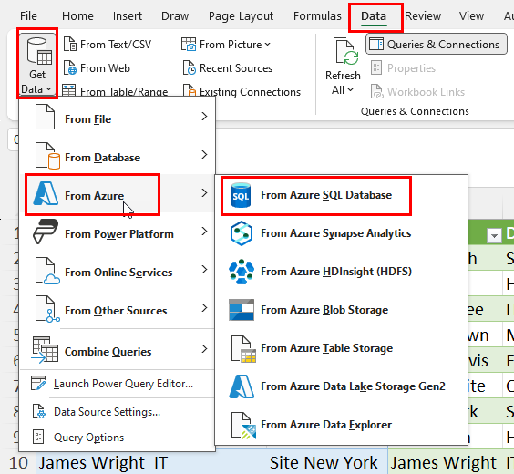Click the From Table/Range icon
Image resolution: width=514 pixels, height=474 pixels.
(69, 90)
